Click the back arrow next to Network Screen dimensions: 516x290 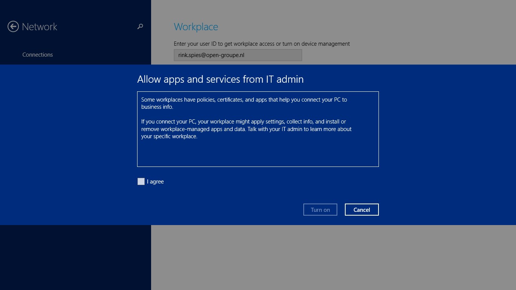pos(13,26)
